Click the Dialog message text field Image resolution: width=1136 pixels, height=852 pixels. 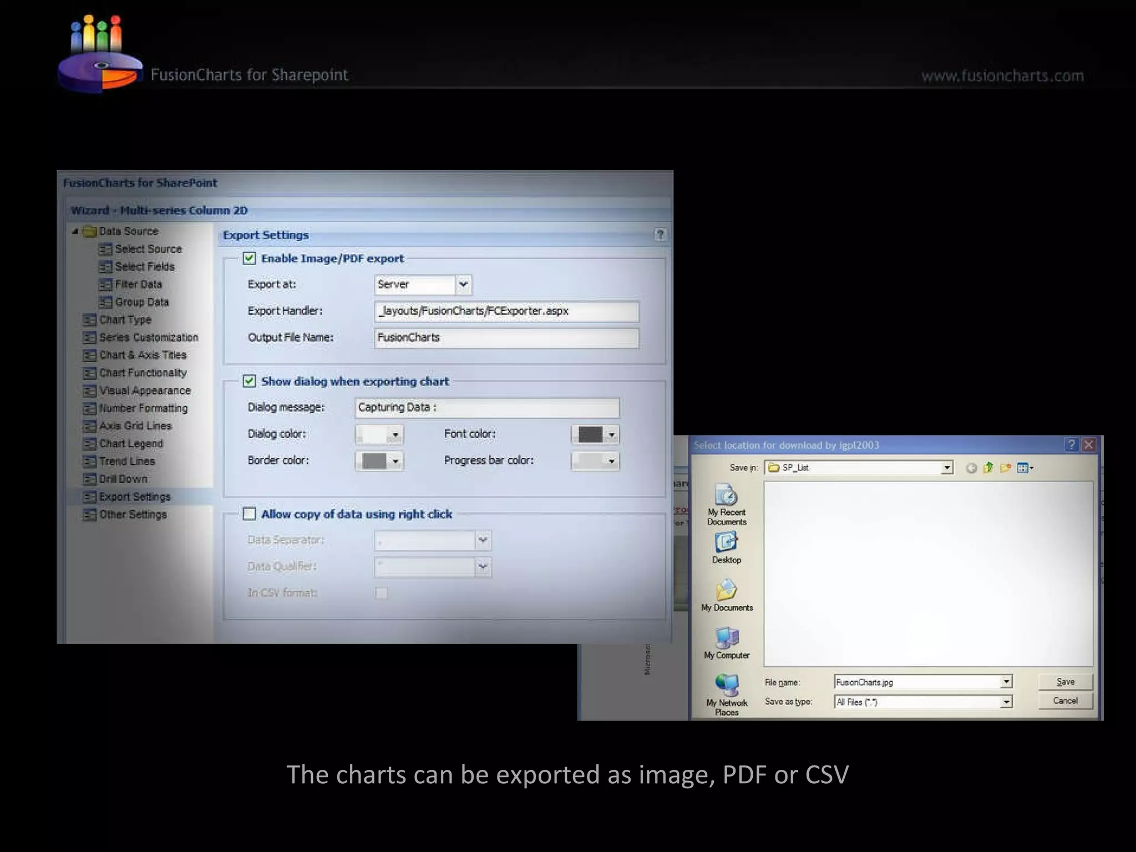487,408
